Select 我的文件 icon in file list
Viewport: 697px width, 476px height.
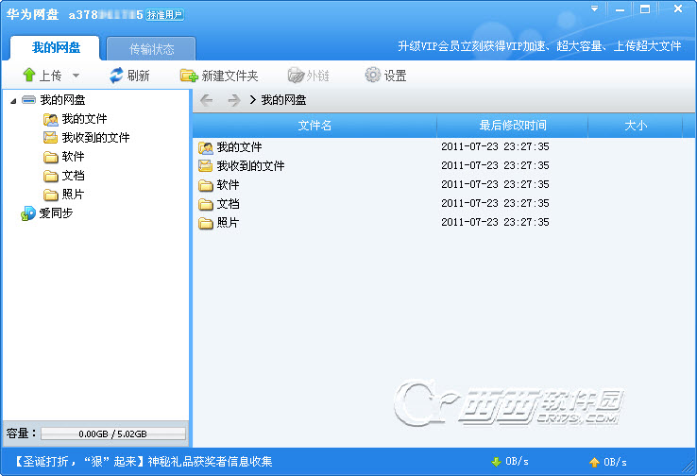[206, 147]
